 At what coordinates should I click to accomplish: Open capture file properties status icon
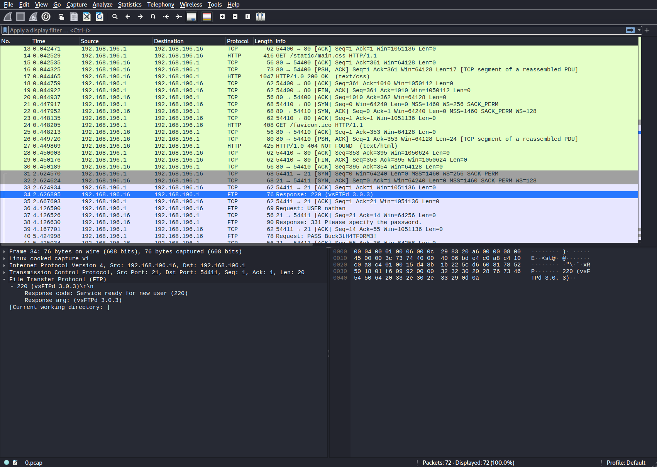pyautogui.click(x=15, y=462)
